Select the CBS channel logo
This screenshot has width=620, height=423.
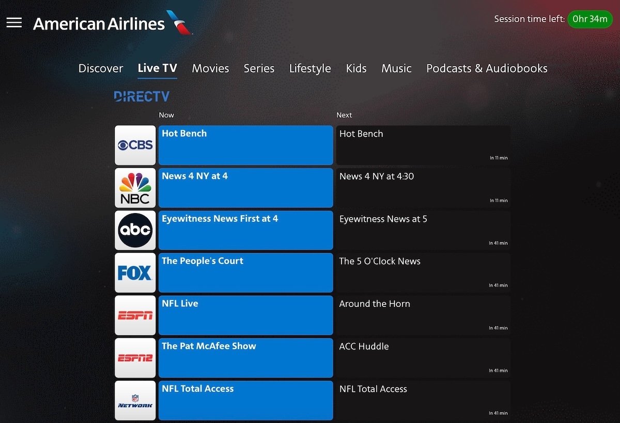(x=135, y=145)
